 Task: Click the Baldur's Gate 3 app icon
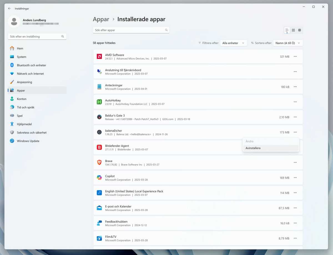point(99,117)
